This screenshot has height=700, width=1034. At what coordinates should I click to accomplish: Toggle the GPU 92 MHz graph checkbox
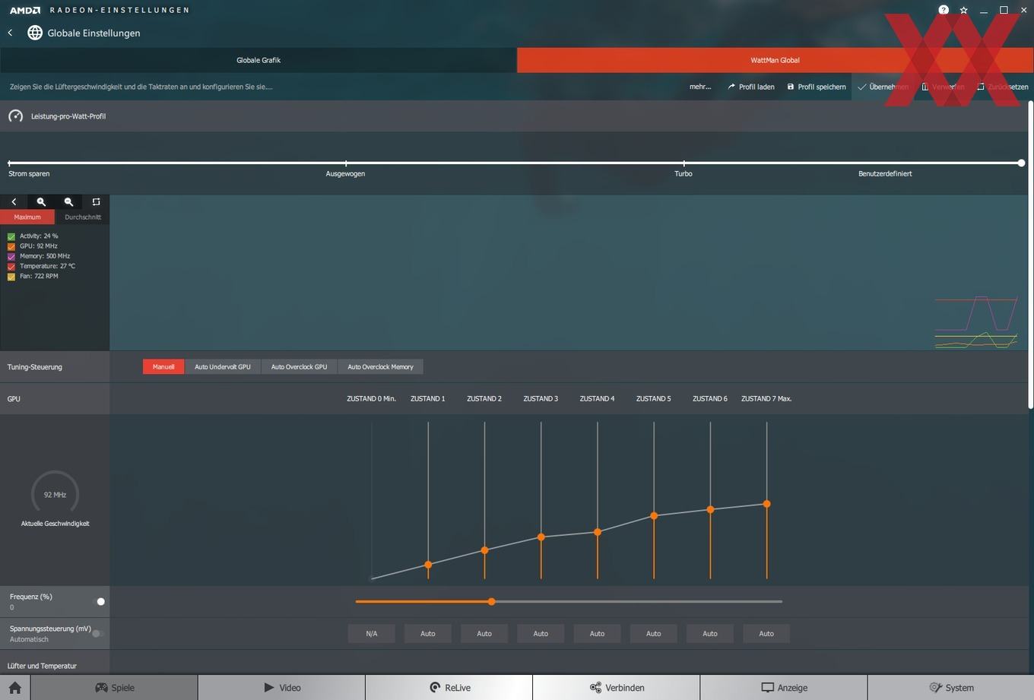coord(11,246)
